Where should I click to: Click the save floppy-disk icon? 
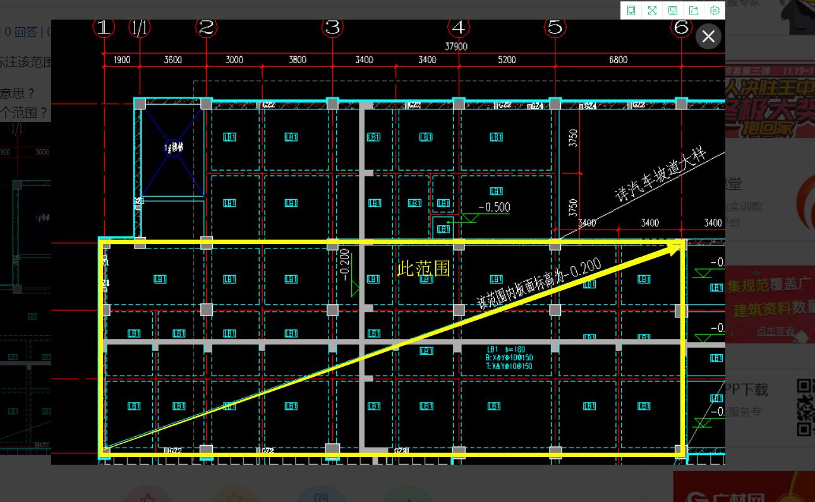pos(673,10)
